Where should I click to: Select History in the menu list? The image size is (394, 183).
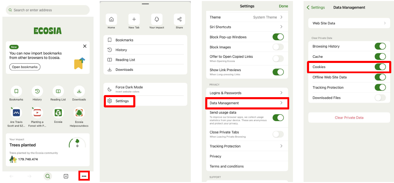145,50
